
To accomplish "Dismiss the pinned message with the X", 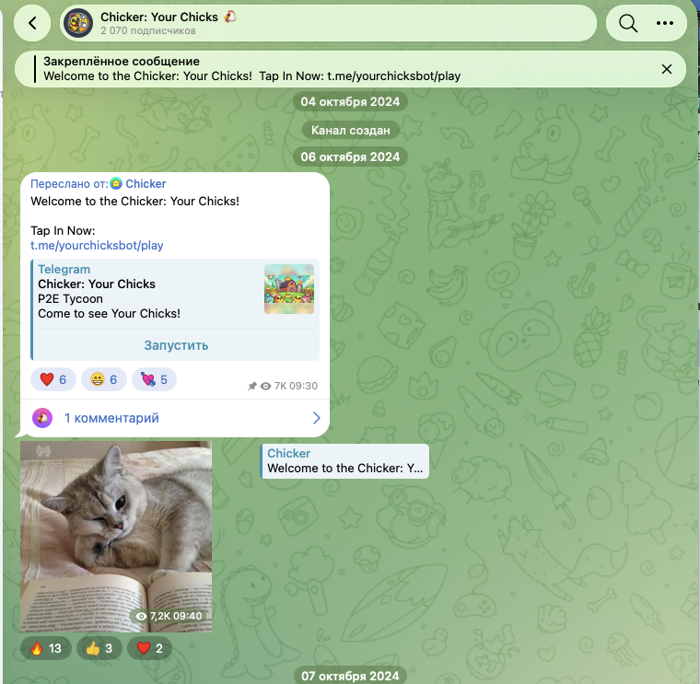I will point(667,69).
